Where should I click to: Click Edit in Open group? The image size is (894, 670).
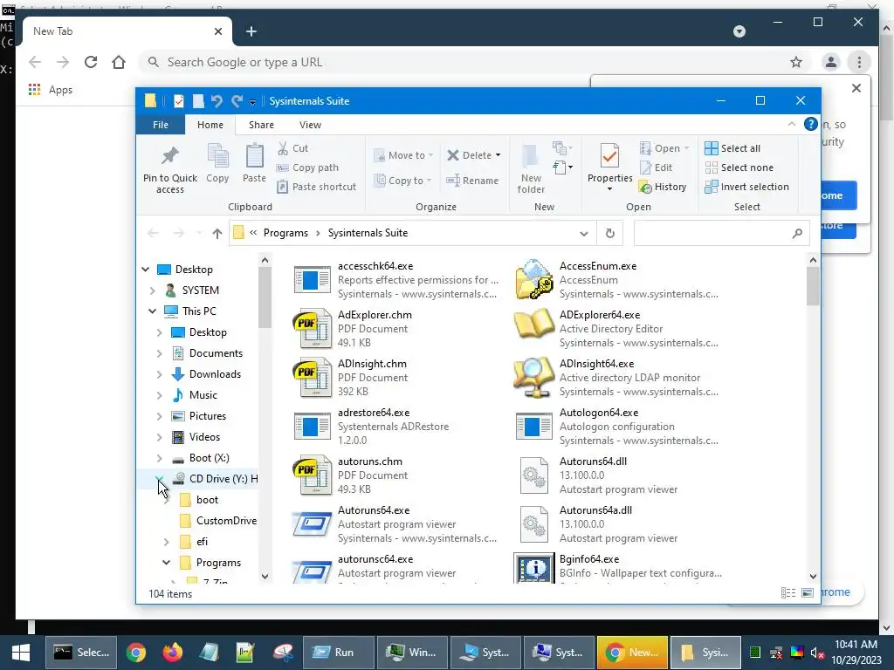click(x=657, y=167)
